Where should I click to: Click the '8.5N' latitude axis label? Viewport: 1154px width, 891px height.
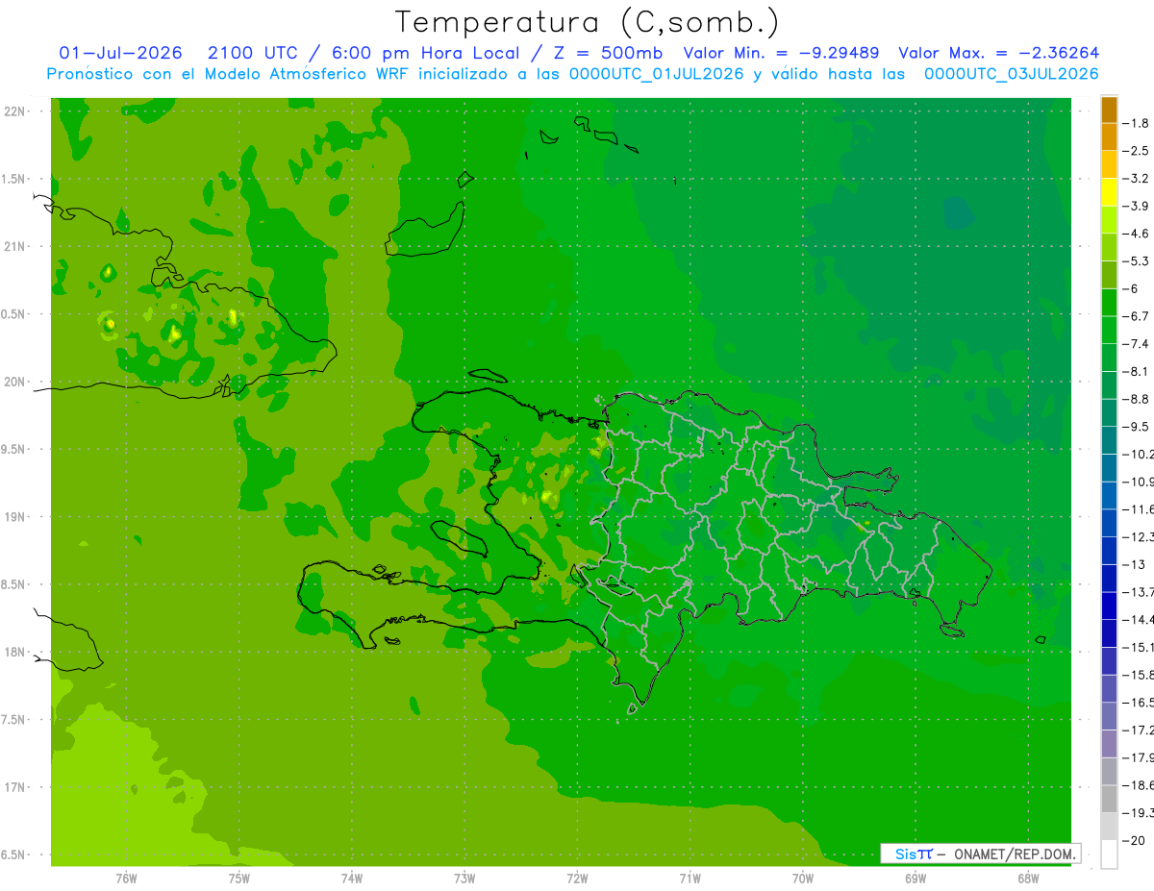click(x=14, y=584)
